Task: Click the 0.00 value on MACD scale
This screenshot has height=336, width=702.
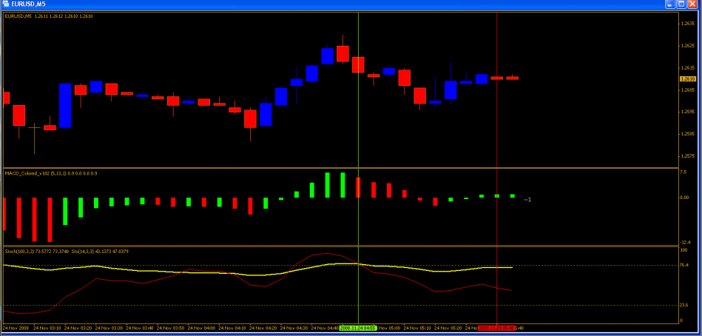Action: pos(684,197)
